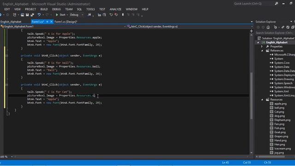295x166 pixels.
Task: Click the editor scroll down arrow
Action: pyautogui.click(x=251, y=153)
